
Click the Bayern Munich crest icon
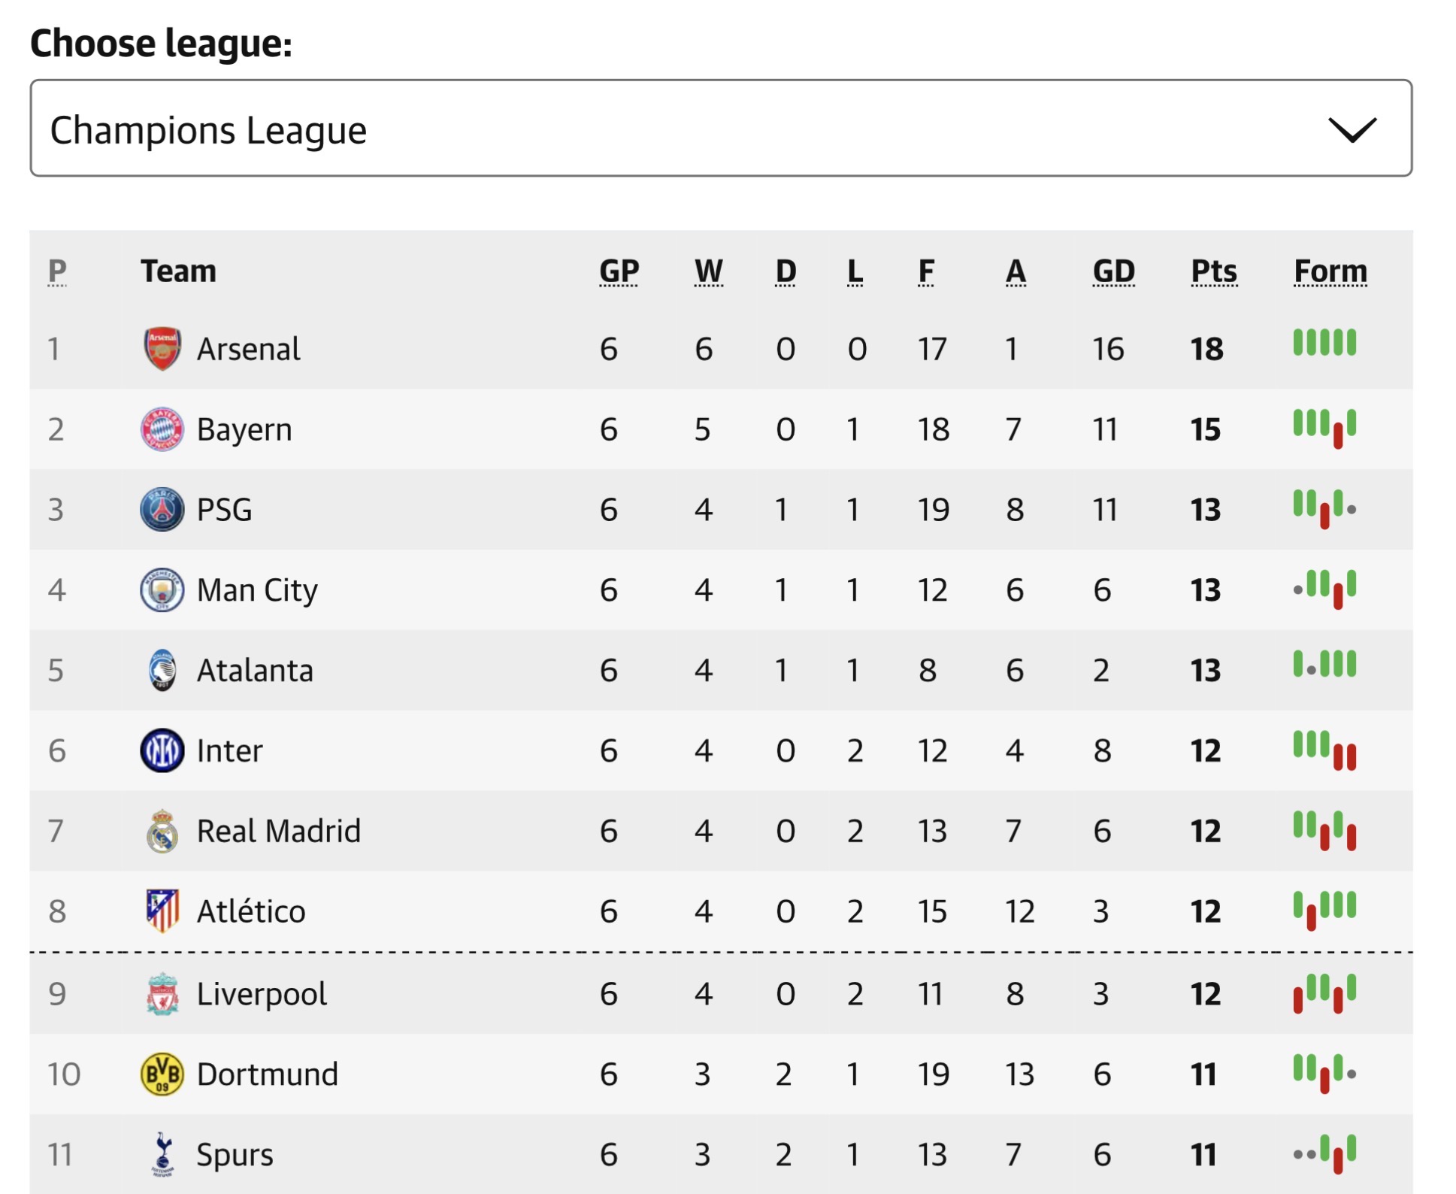pos(162,429)
